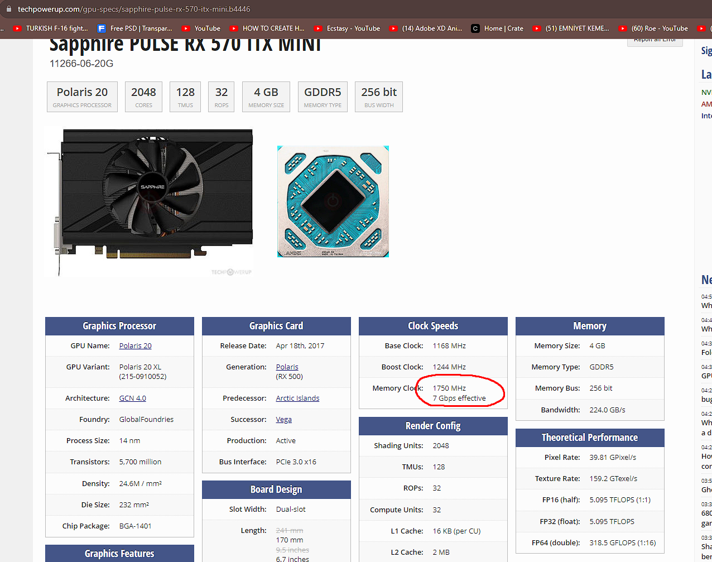This screenshot has width=712, height=562.
Task: Open the Ecstasy - YouTube bookmark
Action: tap(347, 28)
